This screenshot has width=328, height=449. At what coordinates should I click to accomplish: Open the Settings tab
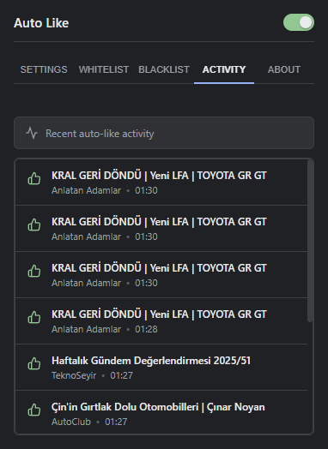44,69
